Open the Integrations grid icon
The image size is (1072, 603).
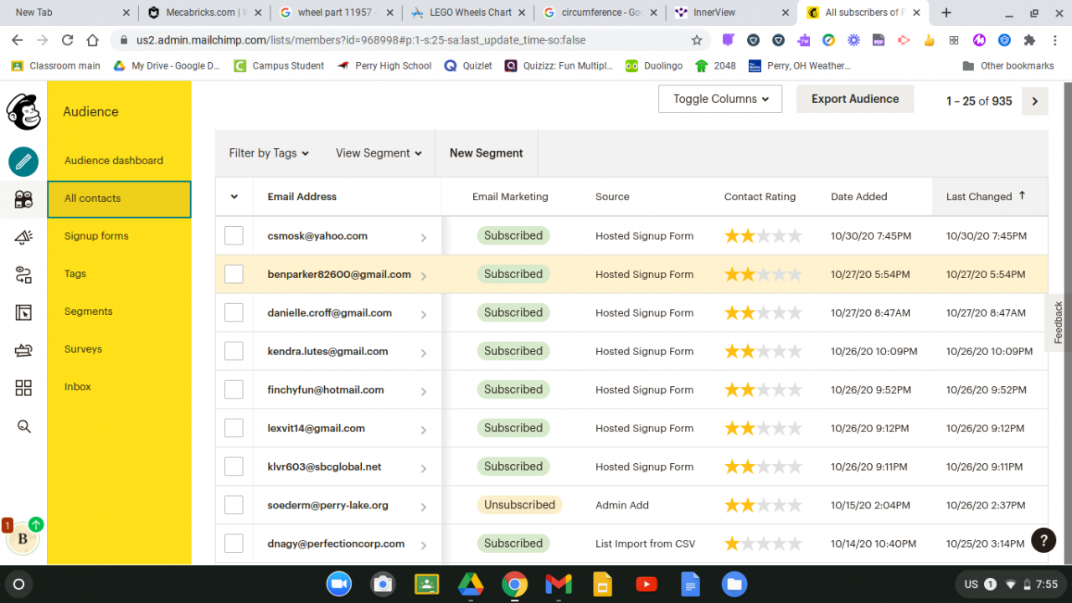23,388
